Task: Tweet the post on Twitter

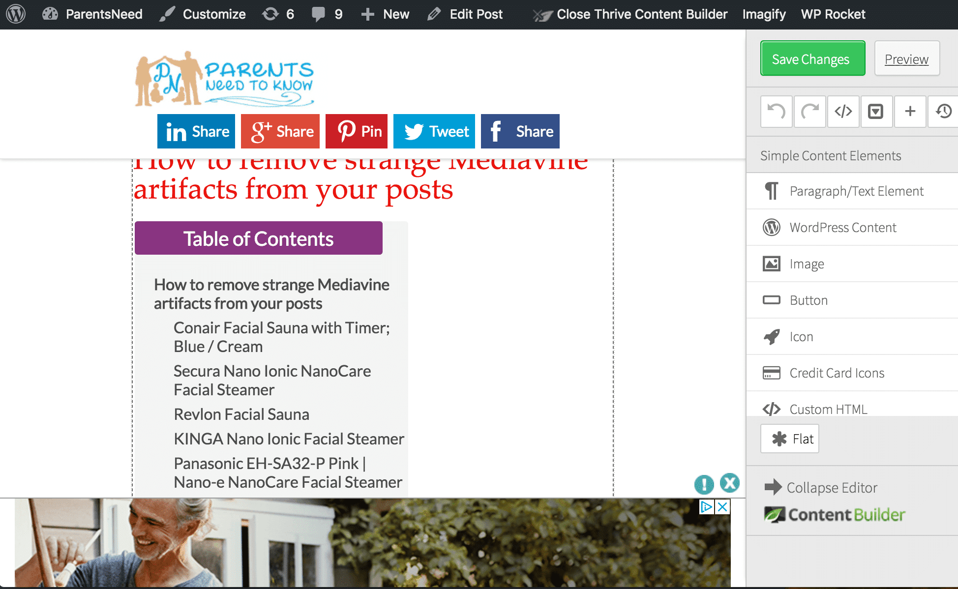Action: pos(434,131)
